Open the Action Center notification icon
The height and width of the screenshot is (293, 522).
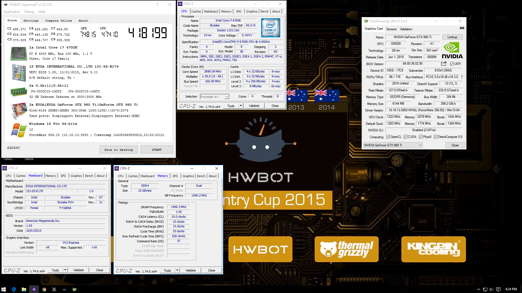click(498, 289)
